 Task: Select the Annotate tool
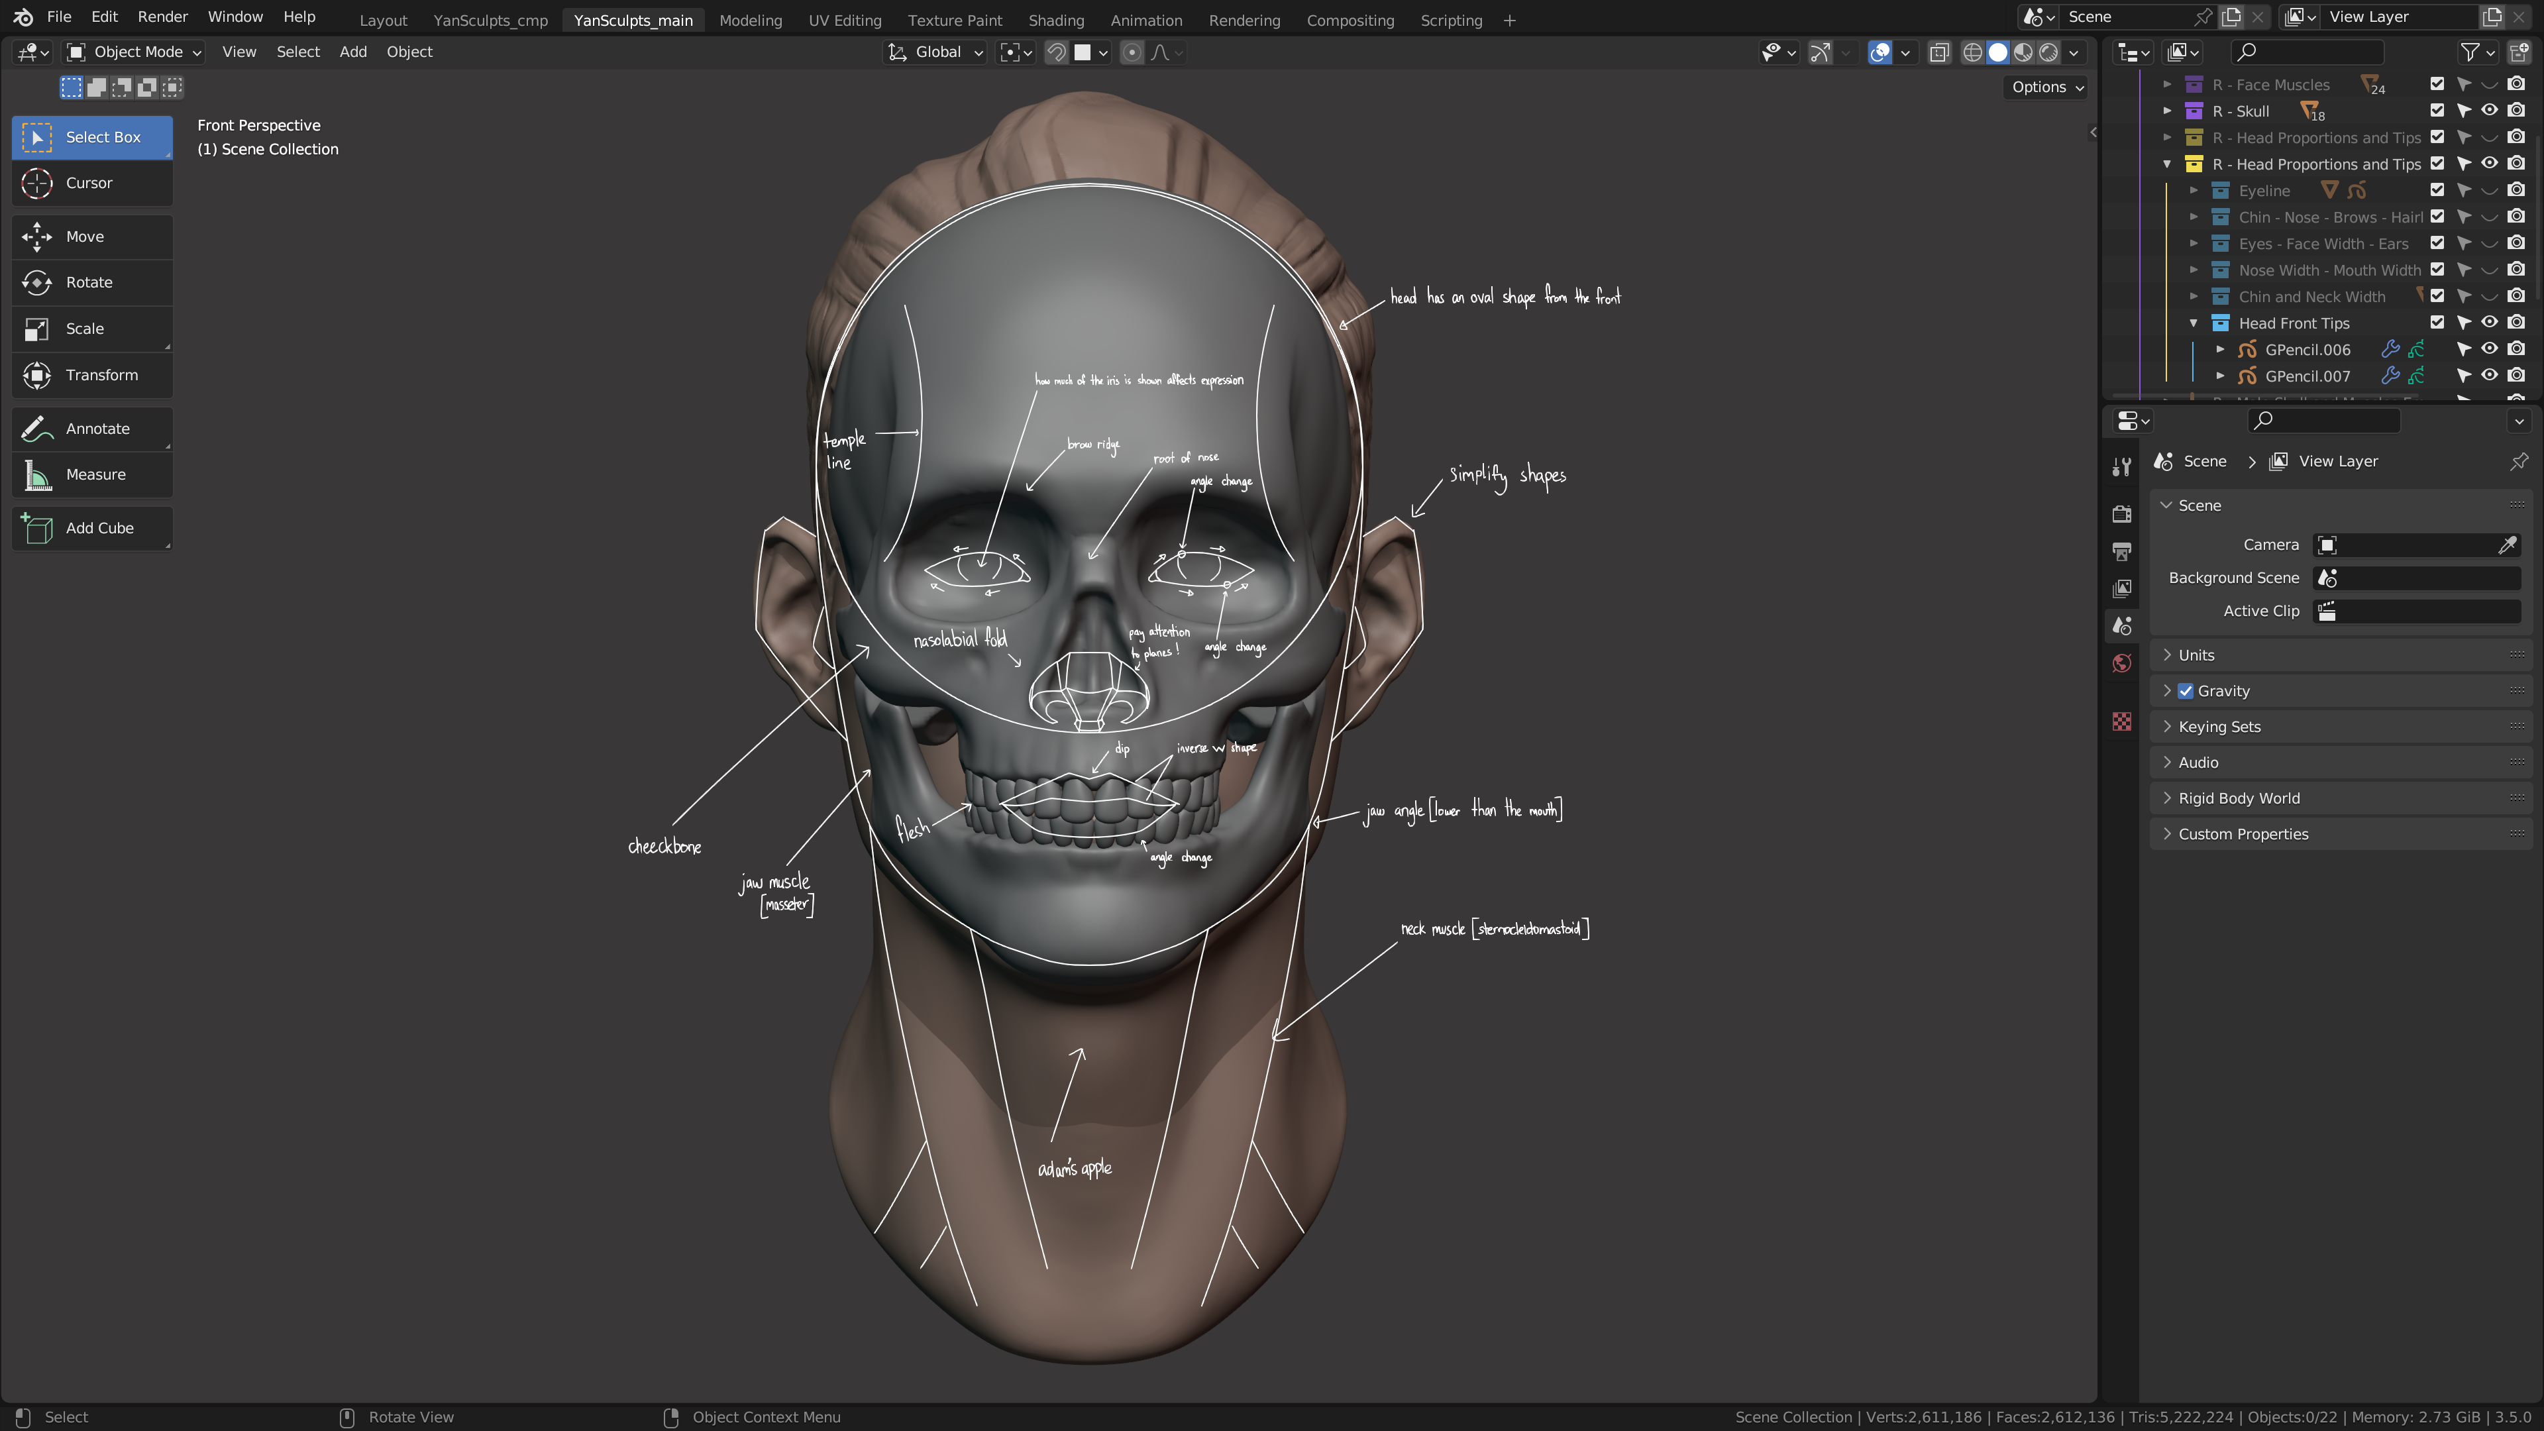[92, 427]
